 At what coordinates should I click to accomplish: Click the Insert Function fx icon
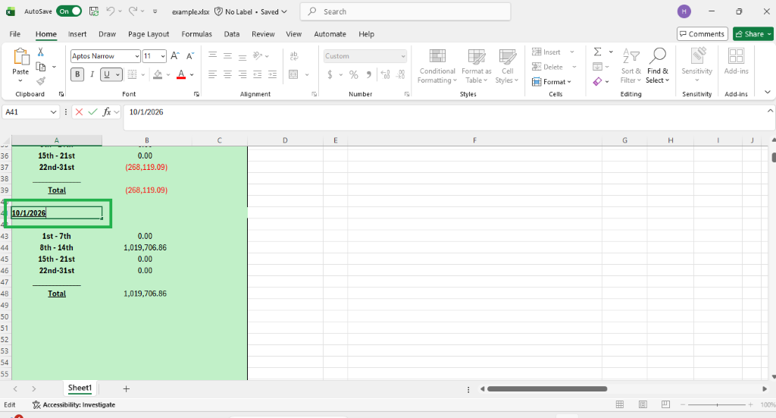106,112
